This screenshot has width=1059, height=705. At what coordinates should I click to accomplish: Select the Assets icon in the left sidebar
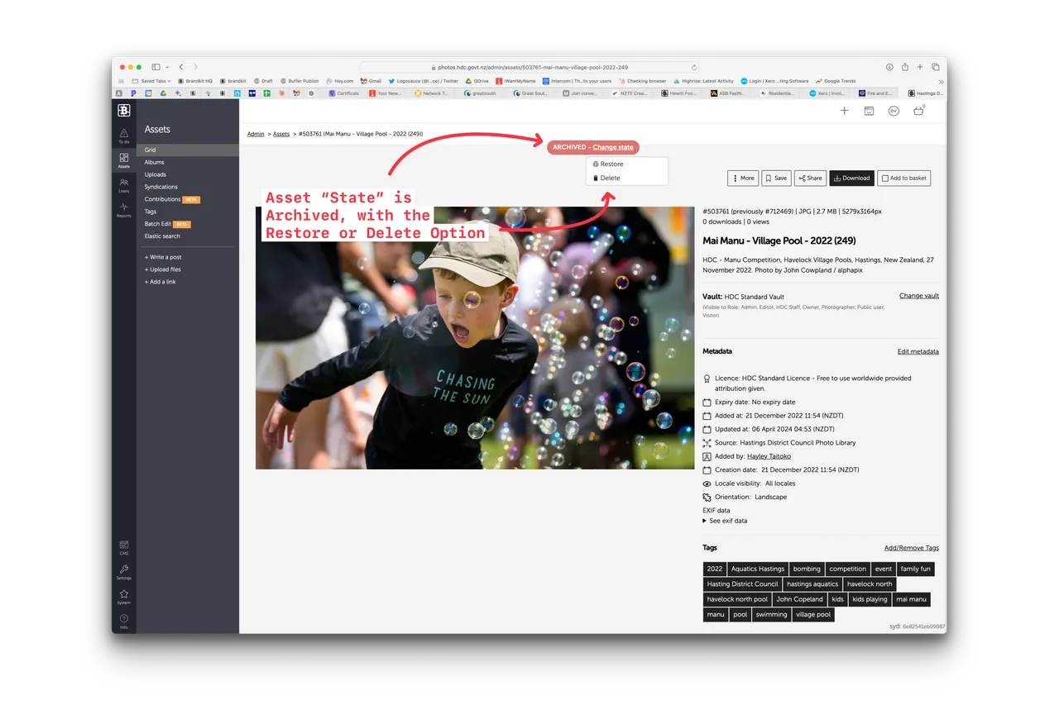[123, 159]
